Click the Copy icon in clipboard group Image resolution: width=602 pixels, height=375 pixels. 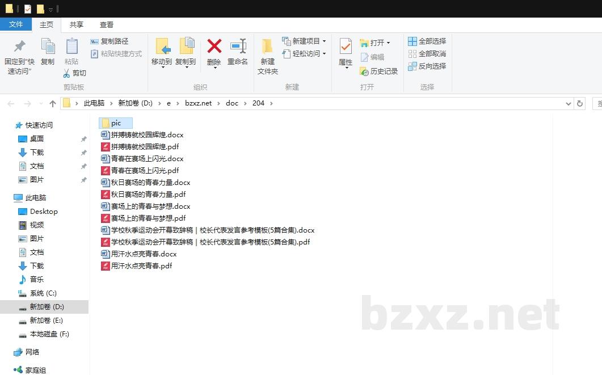pos(48,47)
